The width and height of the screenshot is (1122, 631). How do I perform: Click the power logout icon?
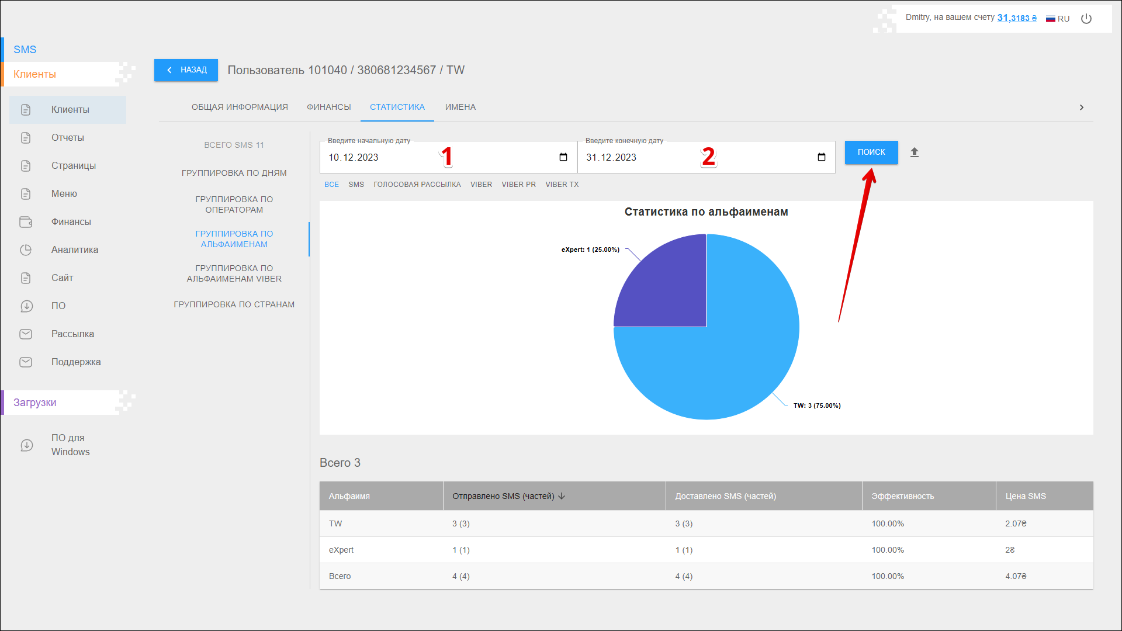1086,19
